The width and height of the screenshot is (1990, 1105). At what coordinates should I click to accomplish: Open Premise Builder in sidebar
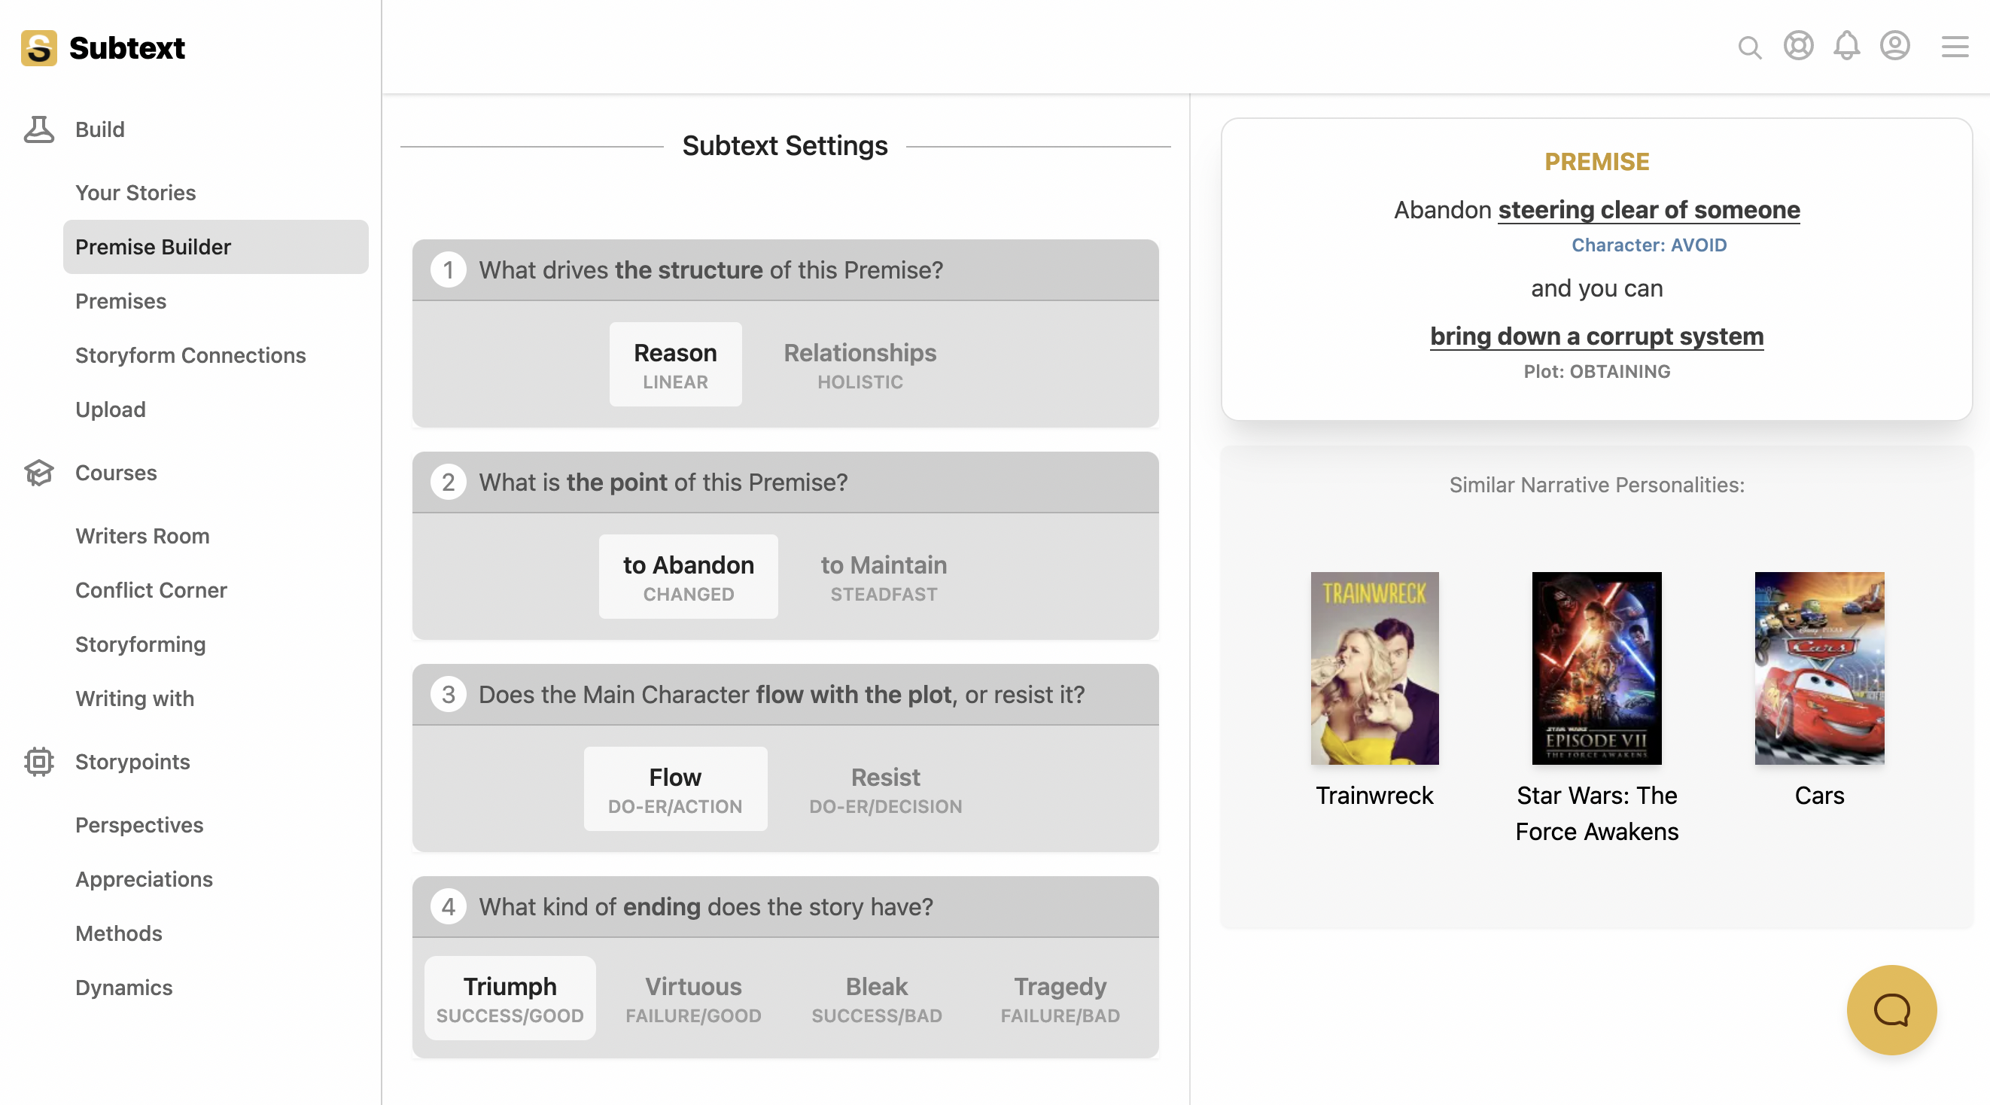[x=216, y=248]
